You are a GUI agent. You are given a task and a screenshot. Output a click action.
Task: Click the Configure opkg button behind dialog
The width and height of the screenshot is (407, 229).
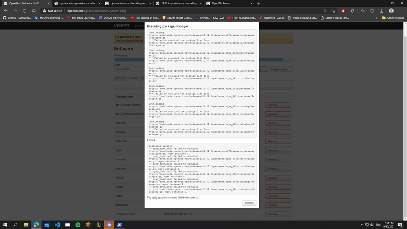point(280,69)
